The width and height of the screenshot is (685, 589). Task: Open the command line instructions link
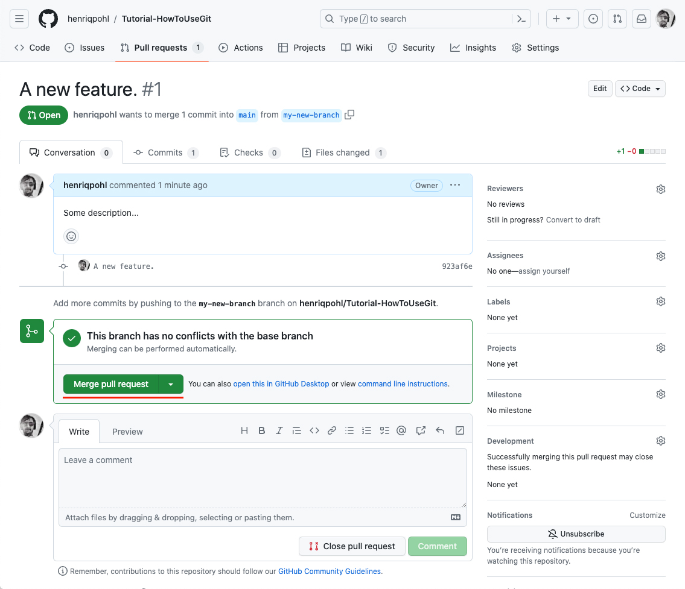pyautogui.click(x=403, y=384)
